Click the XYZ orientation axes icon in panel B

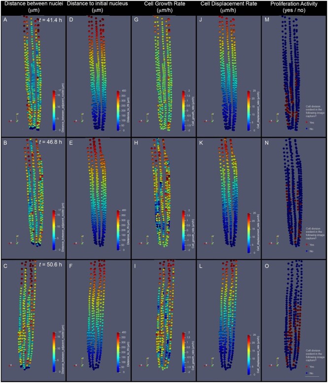pos(14,240)
